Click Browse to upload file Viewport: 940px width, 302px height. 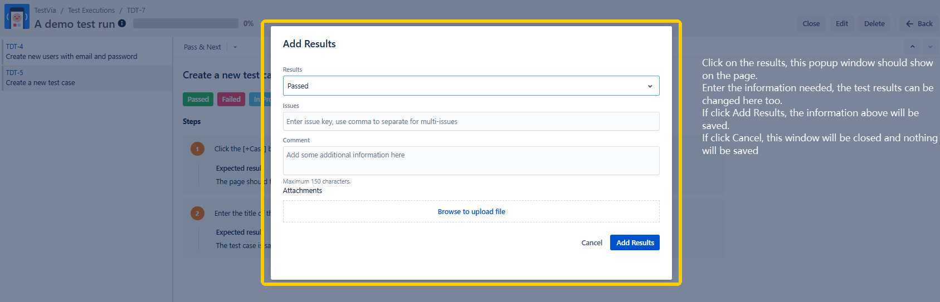pyautogui.click(x=471, y=211)
